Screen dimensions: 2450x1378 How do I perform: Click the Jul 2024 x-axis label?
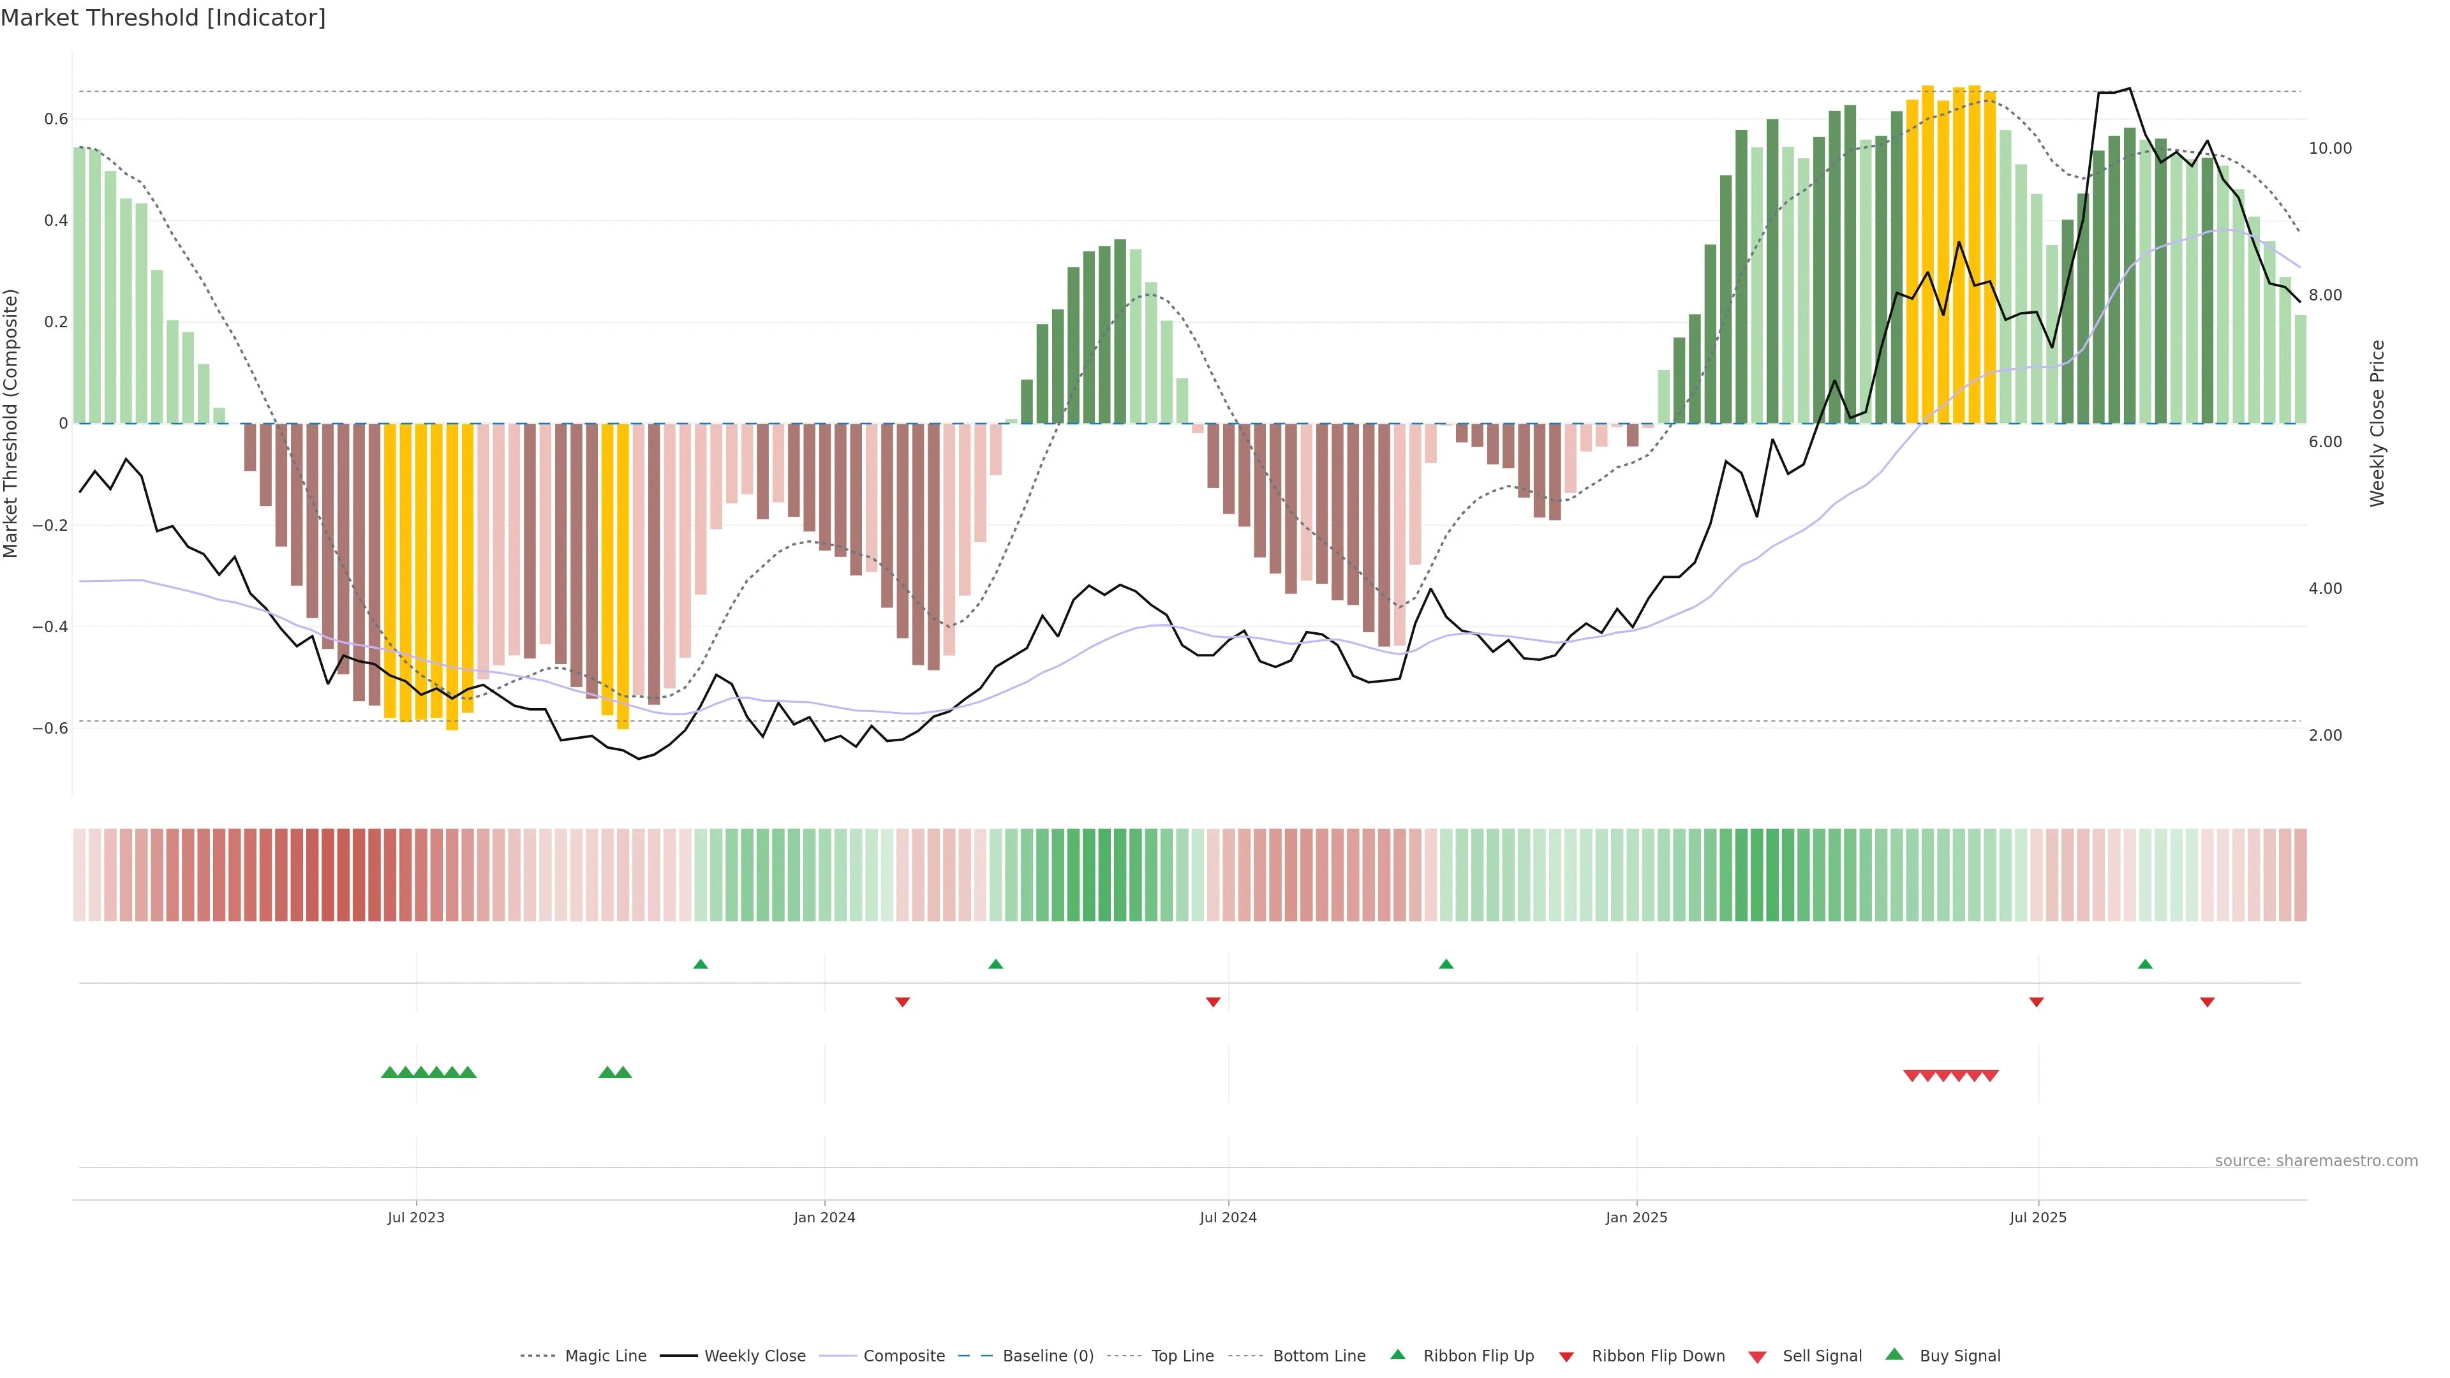[1228, 1217]
